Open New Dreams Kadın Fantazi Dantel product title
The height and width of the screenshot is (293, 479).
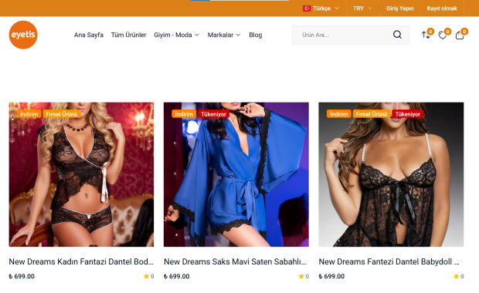coord(81,261)
